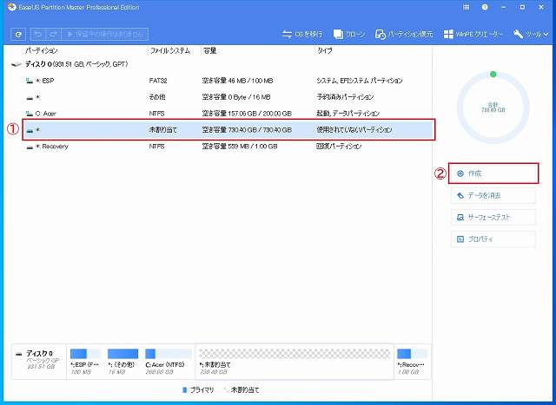The image size is (556, 405).
Task: Click the サーフェーステスト surface test button
Action: tap(493, 218)
